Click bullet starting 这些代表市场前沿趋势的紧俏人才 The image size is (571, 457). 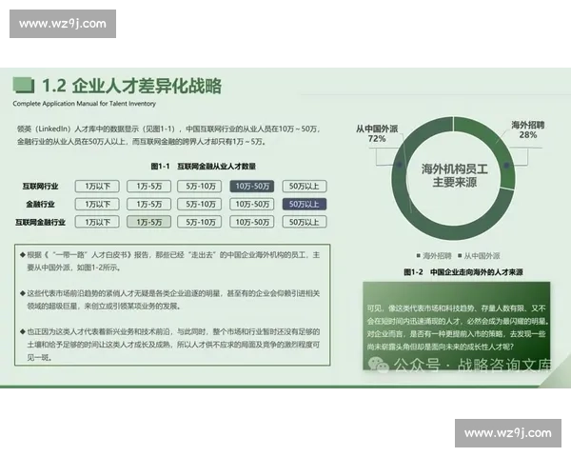(x=170, y=300)
